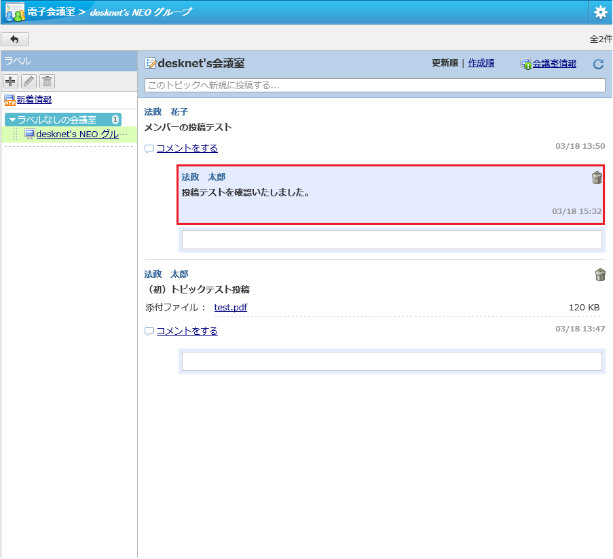Edit the label with the pencil icon
This screenshot has width=613, height=559.
point(29,82)
